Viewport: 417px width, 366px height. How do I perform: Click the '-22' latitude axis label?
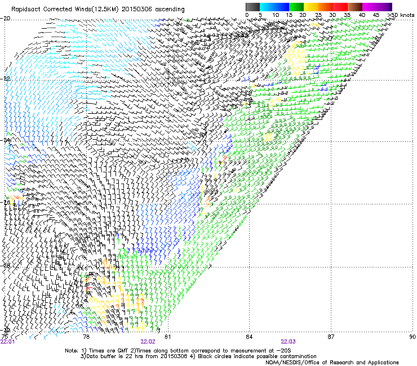click(x=5, y=79)
